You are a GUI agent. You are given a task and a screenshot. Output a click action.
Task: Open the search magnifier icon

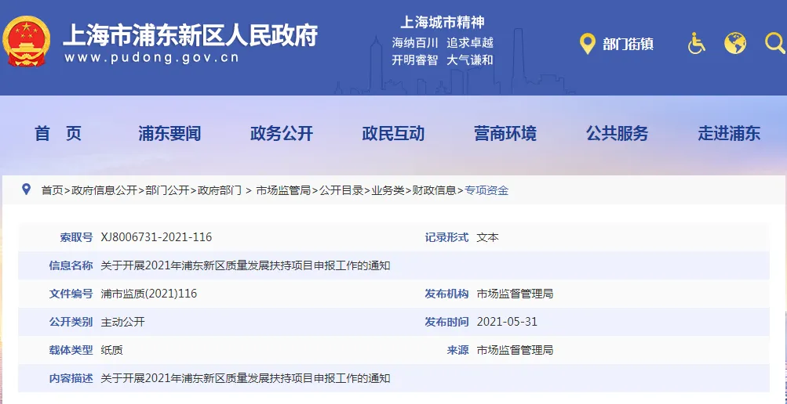pos(775,43)
